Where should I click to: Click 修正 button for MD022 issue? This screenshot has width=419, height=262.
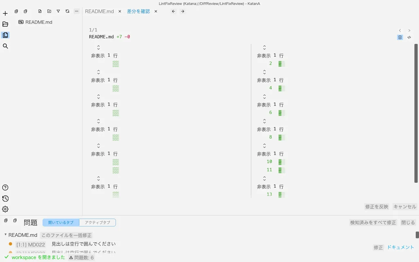click(378, 248)
